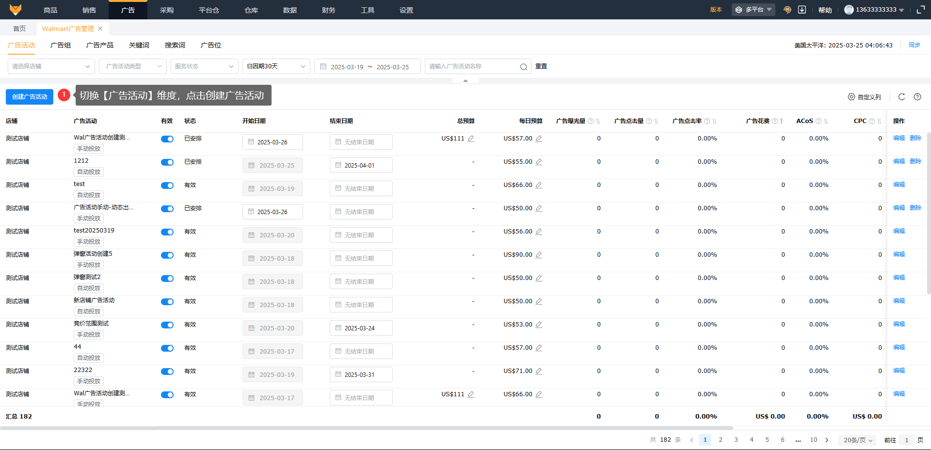Image resolution: width=931 pixels, height=450 pixels.
Task: Open the 请选择店铺 store dropdown
Action: 51,66
